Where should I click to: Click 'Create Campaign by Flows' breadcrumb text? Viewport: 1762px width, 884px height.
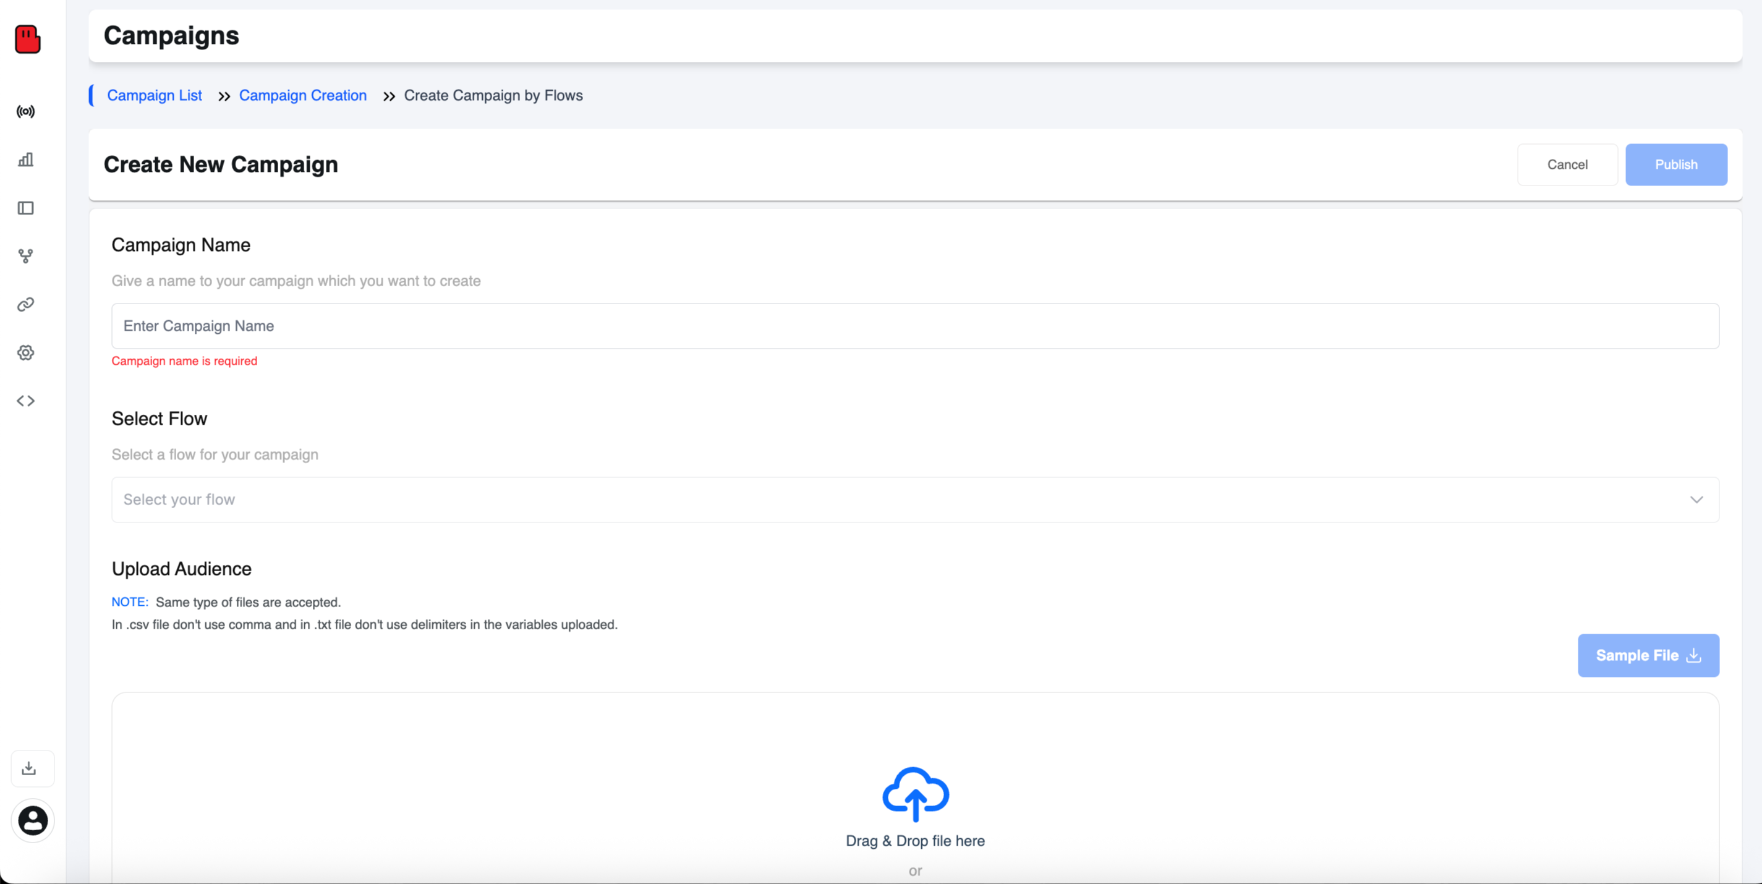[x=493, y=96]
